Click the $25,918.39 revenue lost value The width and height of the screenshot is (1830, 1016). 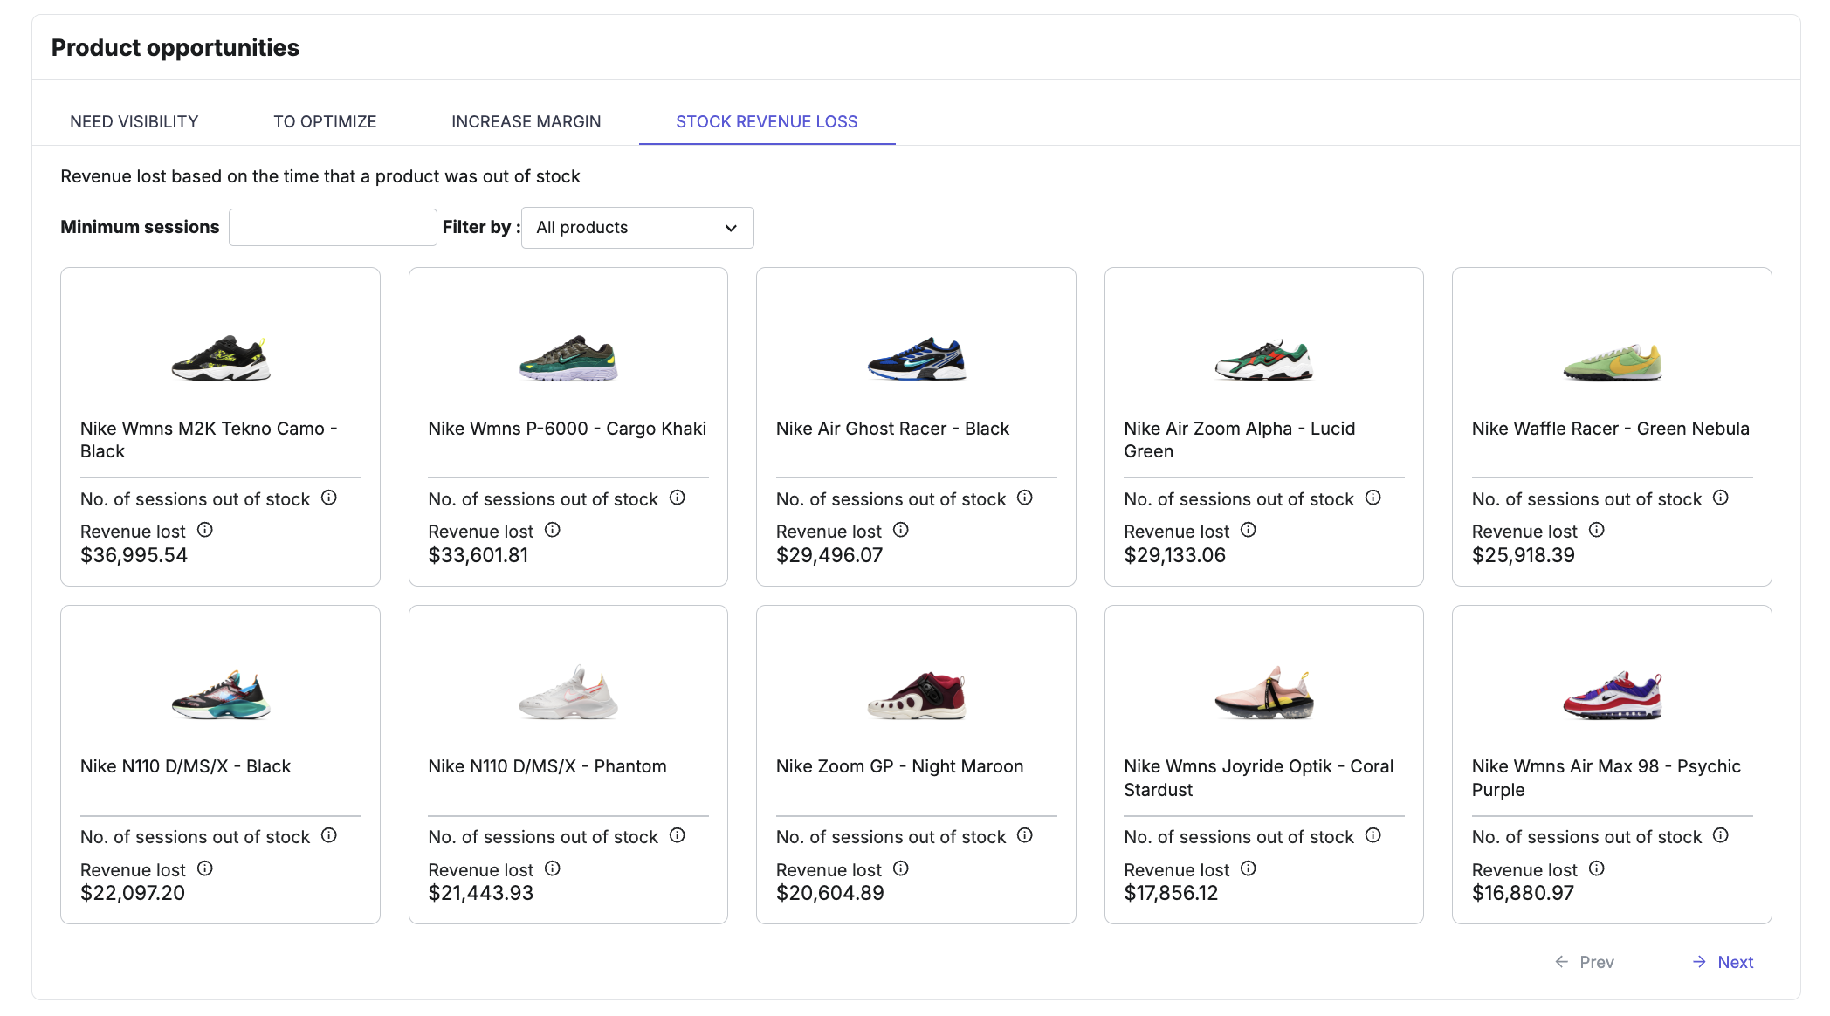[x=1524, y=555]
